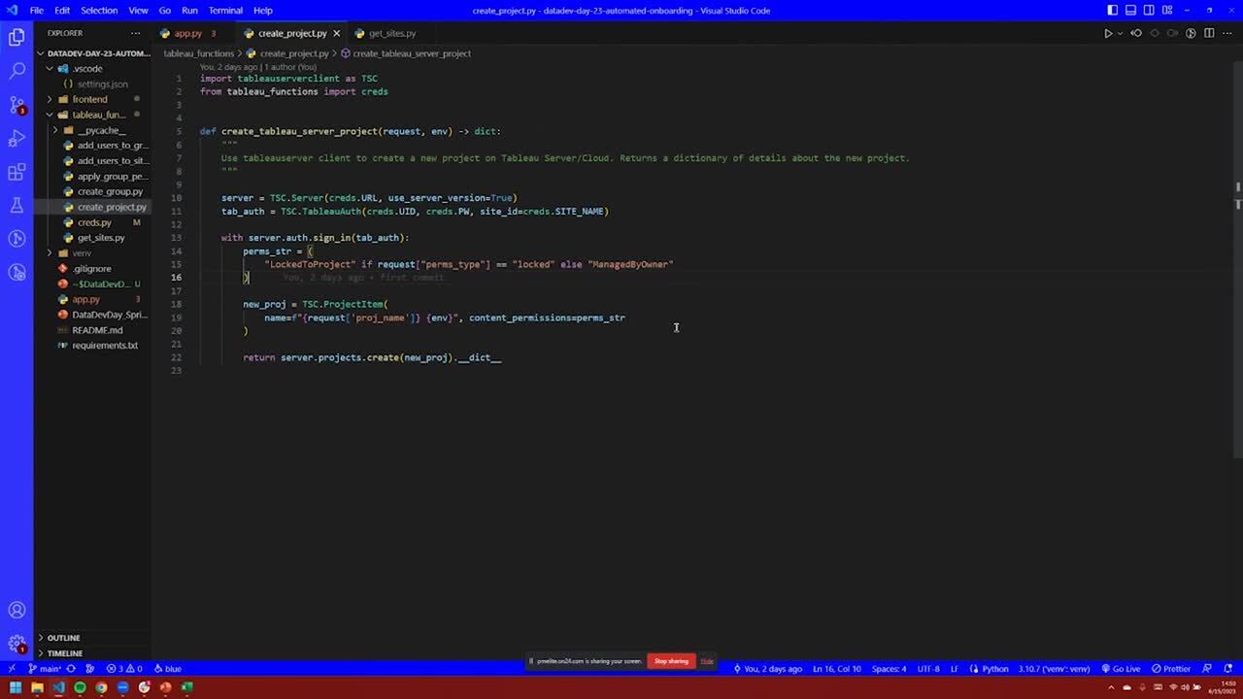Open the run options dropdown arrow
This screenshot has width=1243, height=699.
coord(1120,33)
